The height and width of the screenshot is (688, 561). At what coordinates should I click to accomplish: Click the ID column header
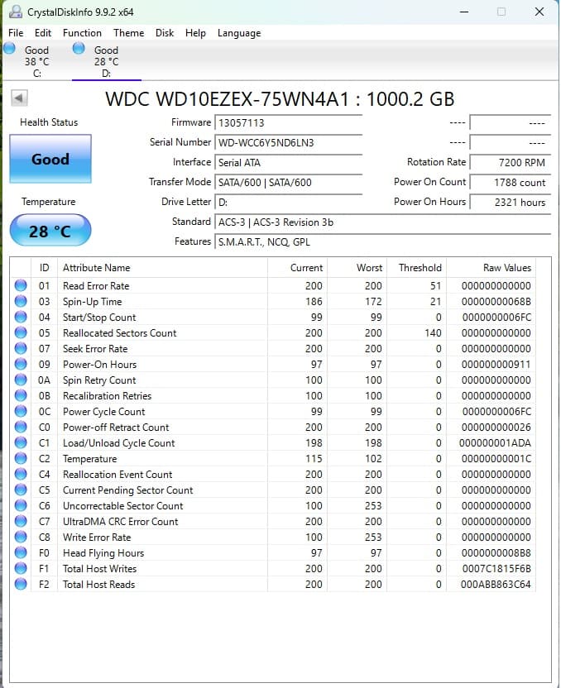coord(45,268)
